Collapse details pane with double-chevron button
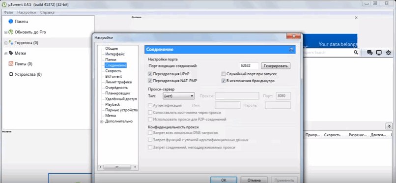This screenshot has height=183, width=396. pos(389,126)
